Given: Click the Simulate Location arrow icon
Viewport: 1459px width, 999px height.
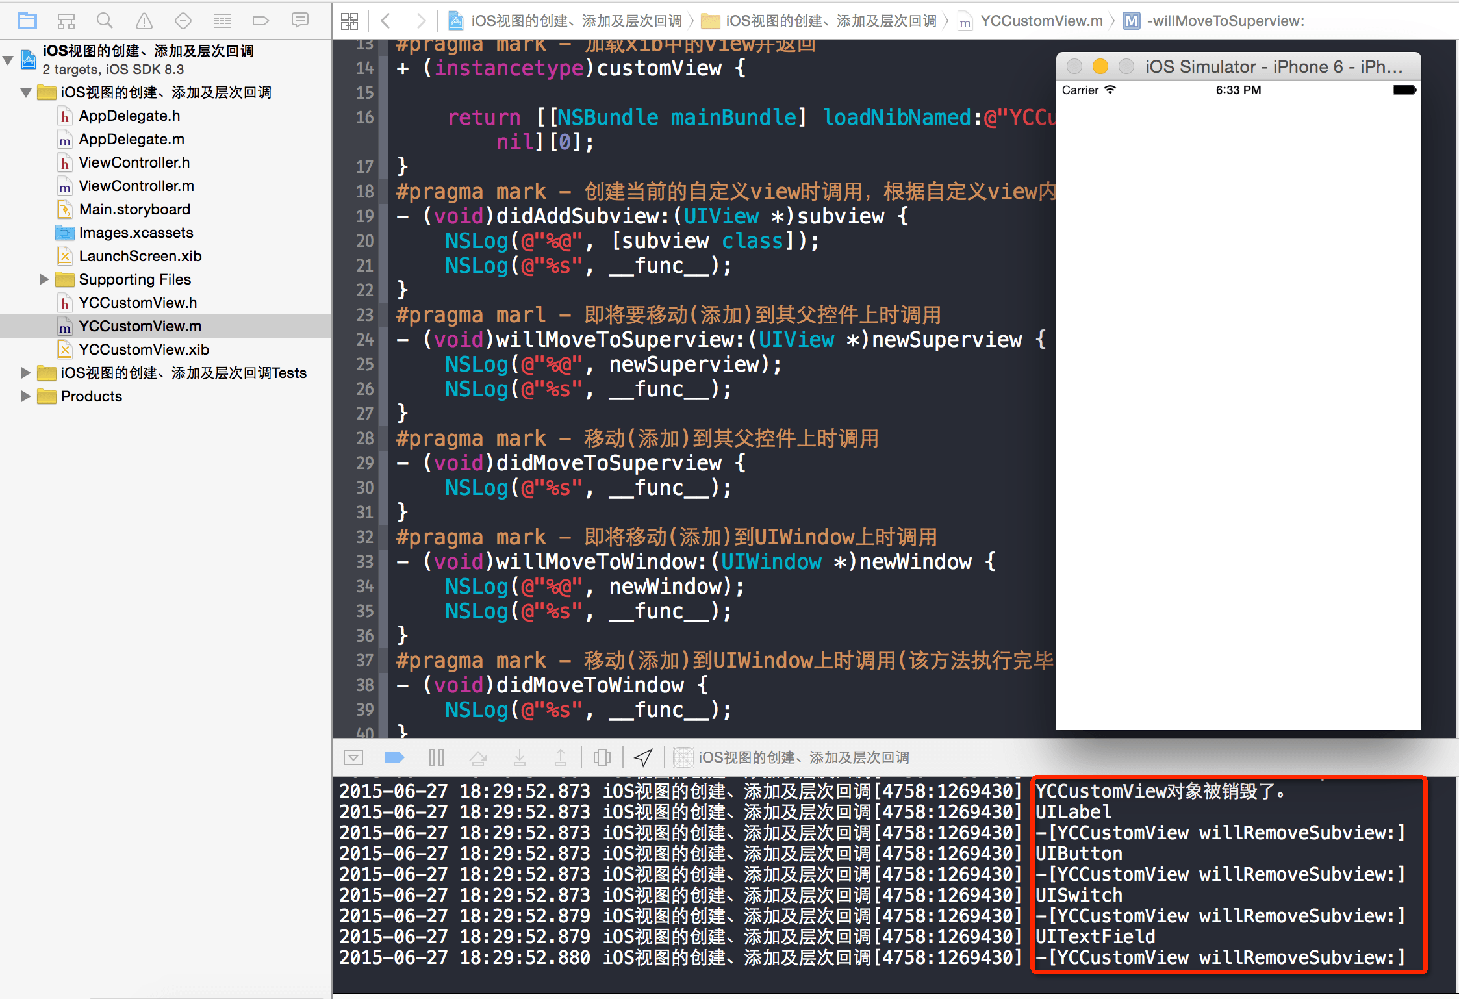Looking at the screenshot, I should pyautogui.click(x=643, y=757).
